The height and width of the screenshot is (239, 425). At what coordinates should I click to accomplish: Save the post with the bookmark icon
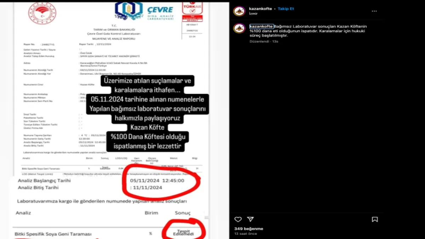(x=375, y=220)
